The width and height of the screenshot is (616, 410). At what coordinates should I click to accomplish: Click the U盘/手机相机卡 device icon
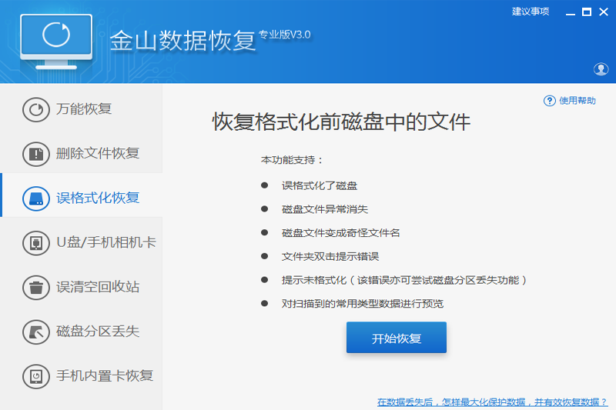point(35,243)
